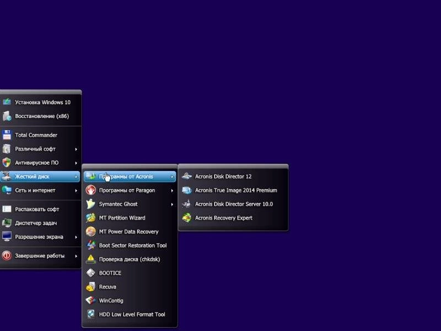Click the Установка Windows 10 icon
Image resolution: width=441 pixels, height=331 pixels.
pyautogui.click(x=7, y=102)
